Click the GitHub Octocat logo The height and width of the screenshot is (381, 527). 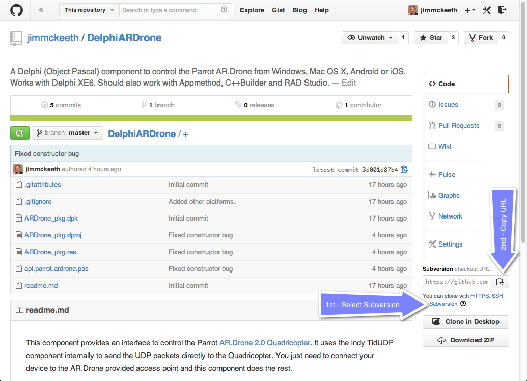(16, 10)
